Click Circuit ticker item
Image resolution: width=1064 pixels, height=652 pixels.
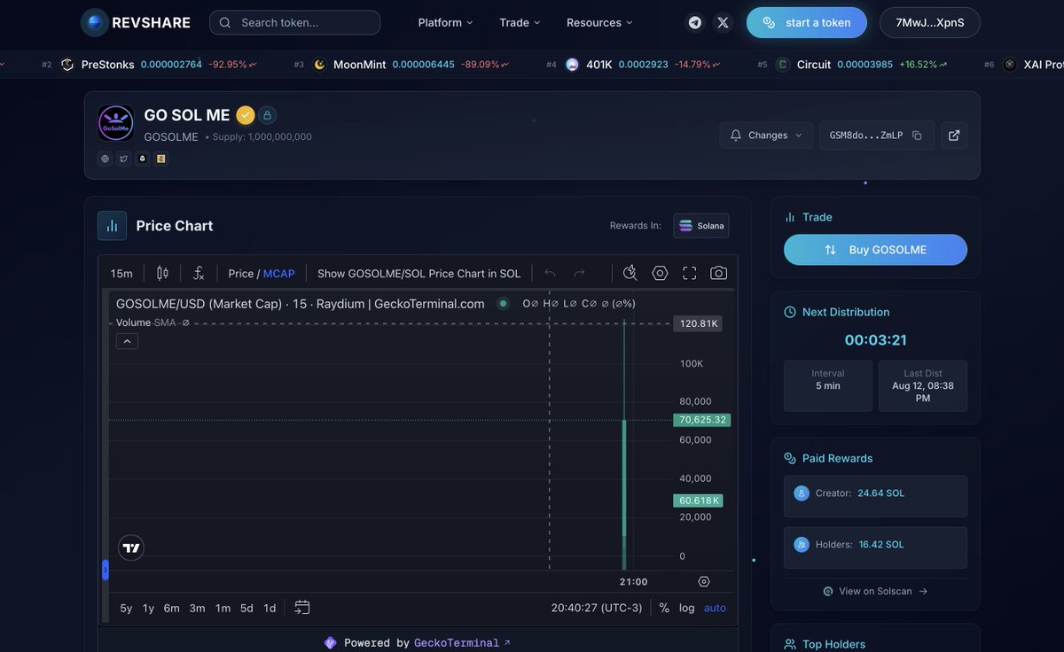(851, 65)
